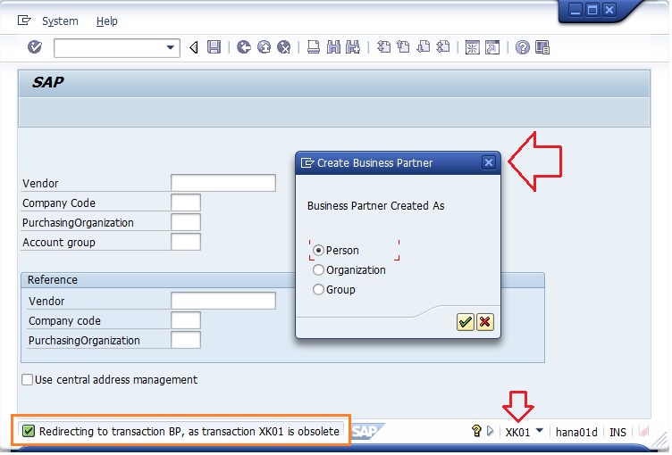Select the Organization radio button
The height and width of the screenshot is (455, 672).
coord(318,269)
